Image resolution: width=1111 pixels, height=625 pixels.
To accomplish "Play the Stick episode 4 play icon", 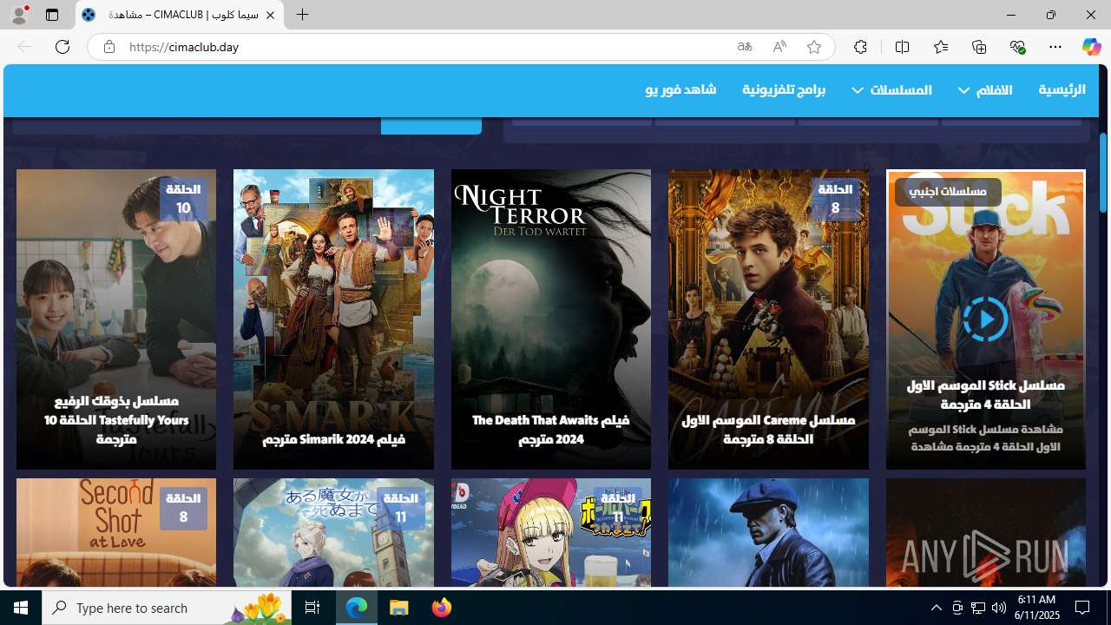I will [985, 319].
